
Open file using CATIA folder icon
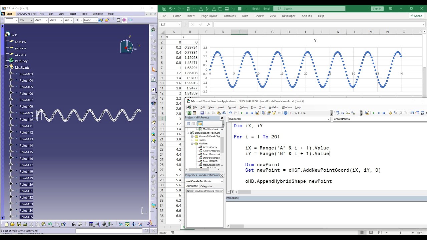[x=12, y=224]
